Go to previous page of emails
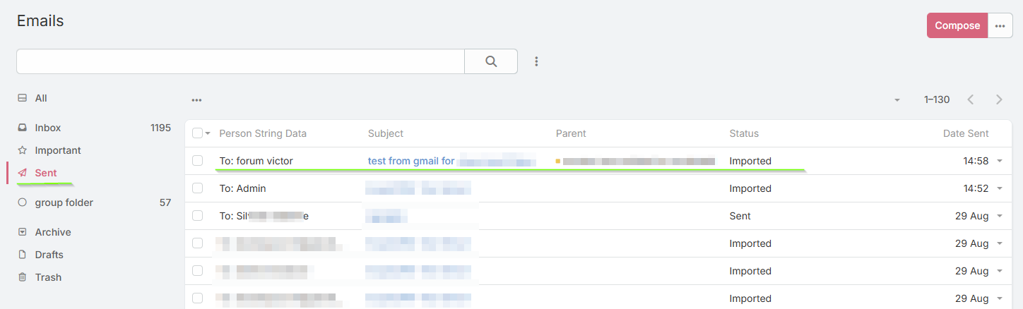The image size is (1023, 309). [x=971, y=99]
